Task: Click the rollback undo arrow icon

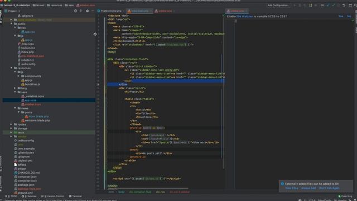Action: point(344,5)
